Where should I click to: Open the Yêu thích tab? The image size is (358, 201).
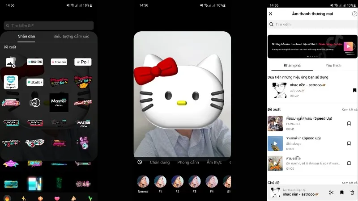pos(333,65)
